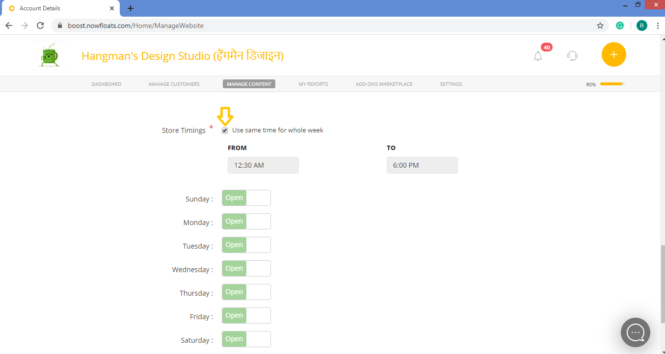Viewport: 665px width, 354px height.
Task: Open Settings menu
Action: pos(451,84)
